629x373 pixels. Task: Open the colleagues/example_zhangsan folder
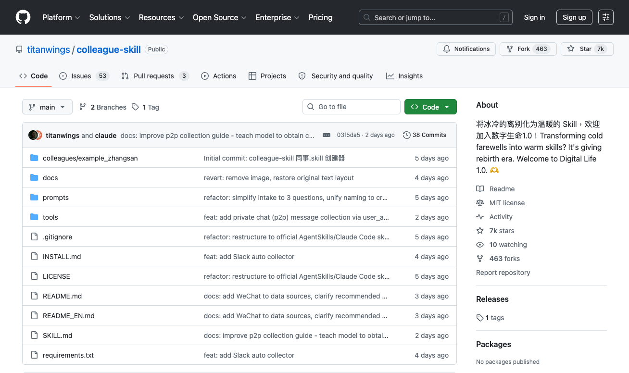point(90,158)
